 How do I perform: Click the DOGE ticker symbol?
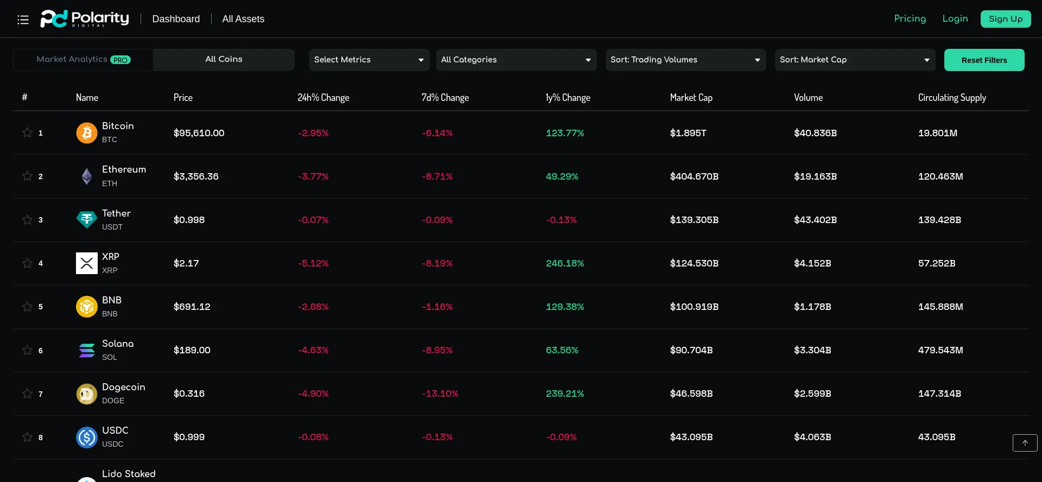click(x=113, y=401)
